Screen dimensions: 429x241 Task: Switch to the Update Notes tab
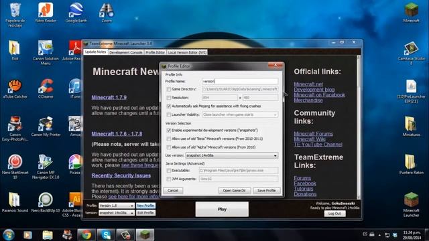click(x=95, y=52)
